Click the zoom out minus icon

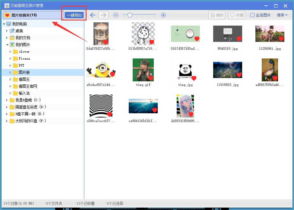pyautogui.click(x=116, y=15)
